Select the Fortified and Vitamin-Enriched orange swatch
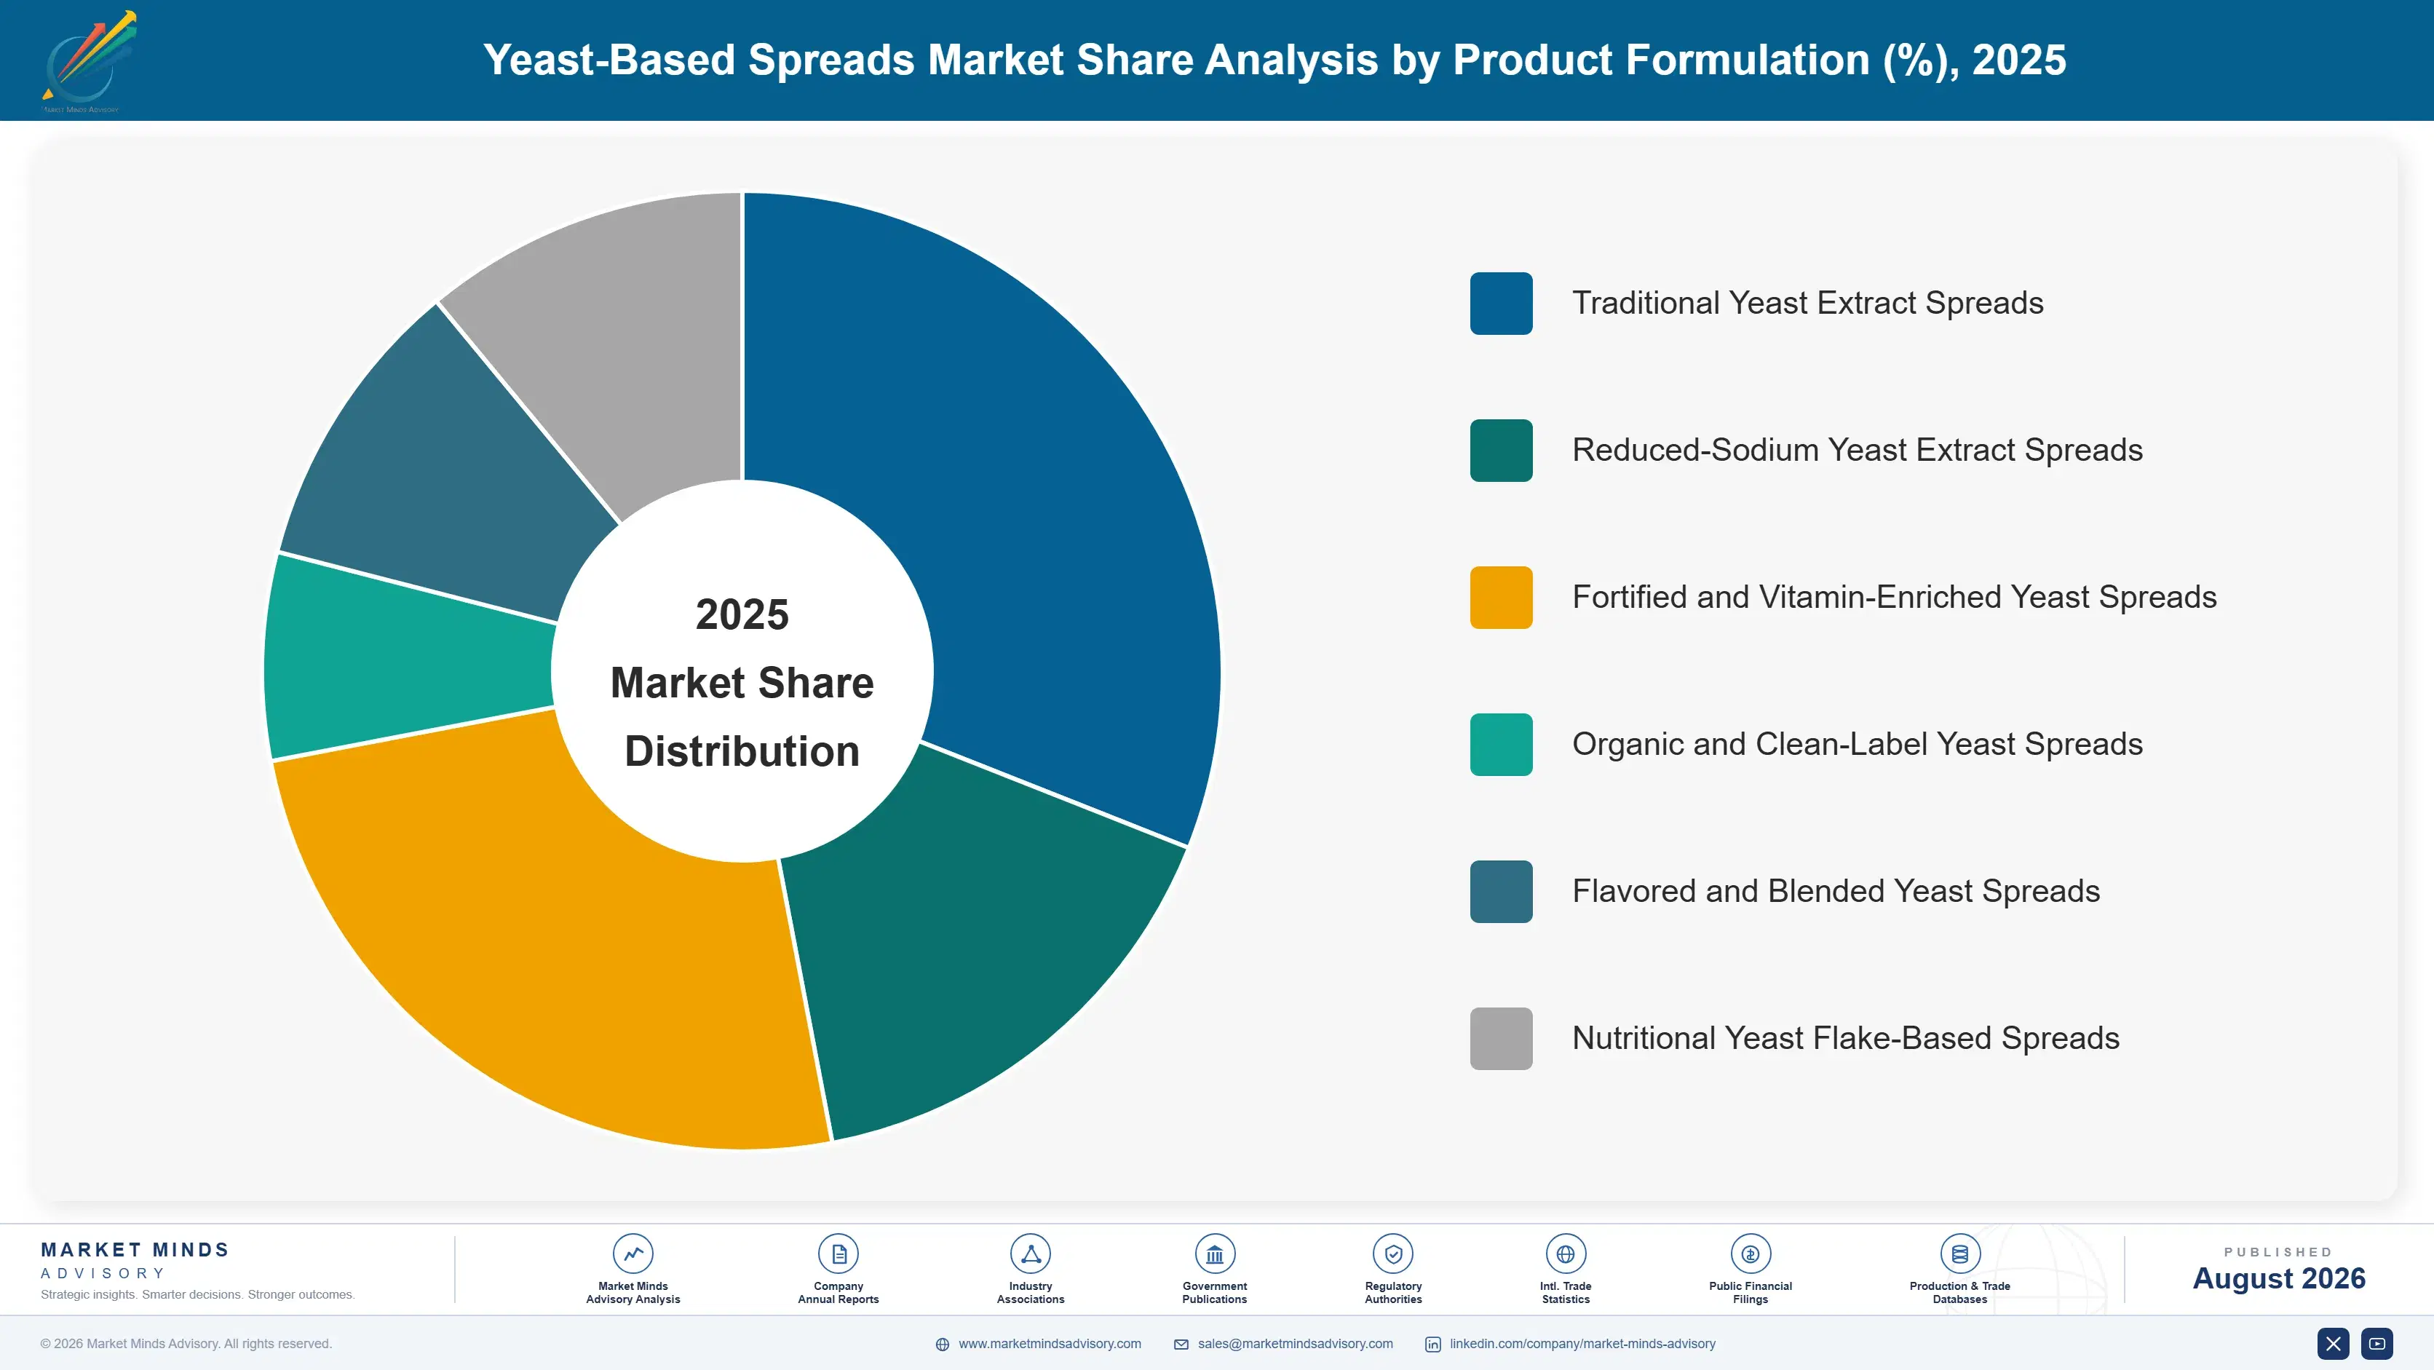This screenshot has height=1370, width=2434. coord(1502,597)
